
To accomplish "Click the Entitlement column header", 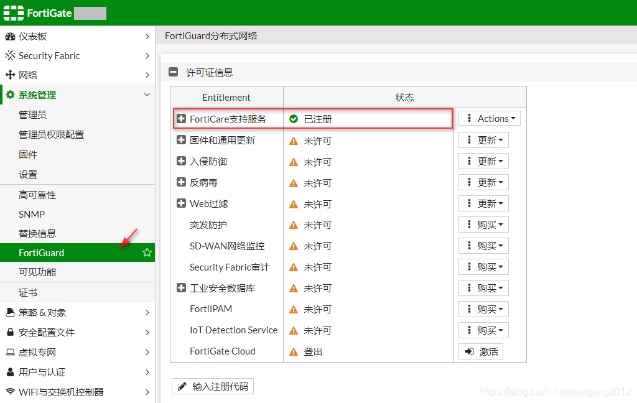I will [x=226, y=98].
